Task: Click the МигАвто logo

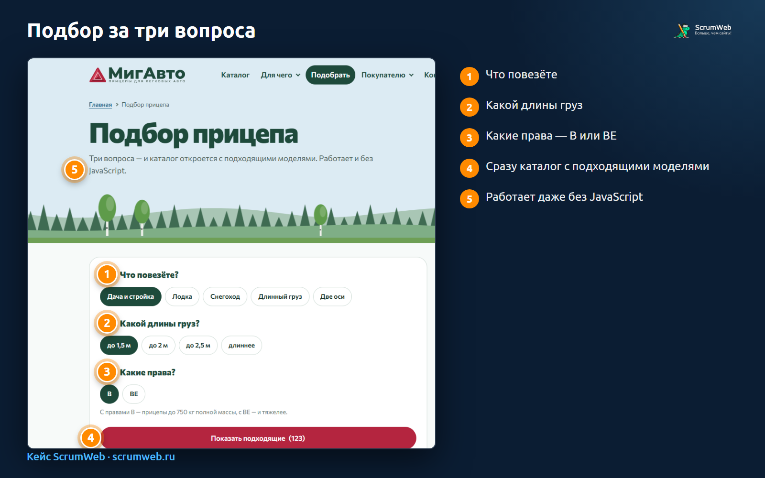Action: click(137, 75)
